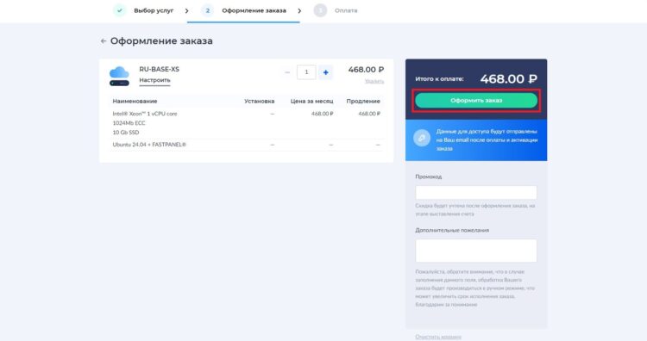The height and width of the screenshot is (341, 647).
Task: Click the step 3 number circle
Action: [x=320, y=10]
